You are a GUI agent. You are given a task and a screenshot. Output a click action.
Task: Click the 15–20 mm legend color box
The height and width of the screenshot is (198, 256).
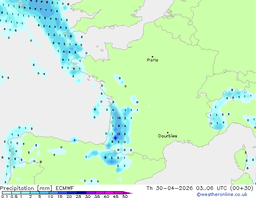click(63, 193)
